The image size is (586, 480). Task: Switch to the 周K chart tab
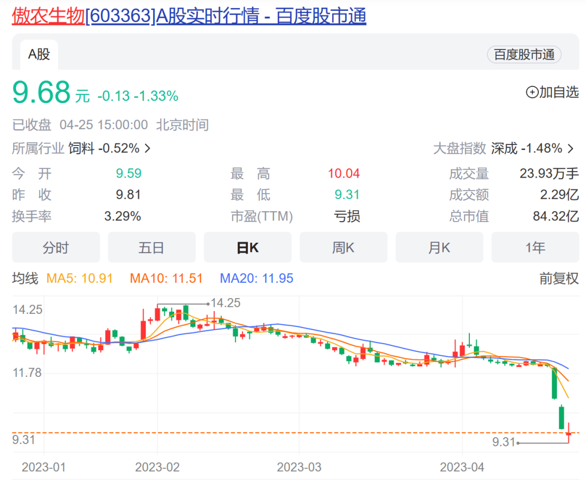click(x=343, y=247)
